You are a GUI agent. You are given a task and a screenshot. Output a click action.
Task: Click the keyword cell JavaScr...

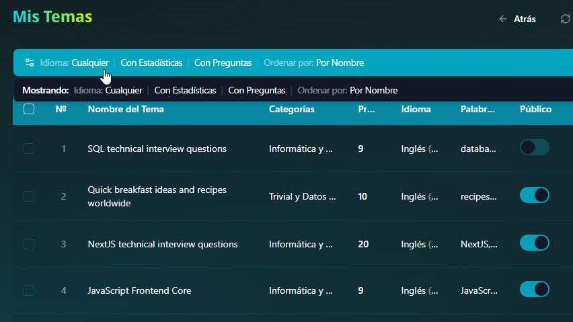tap(479, 290)
